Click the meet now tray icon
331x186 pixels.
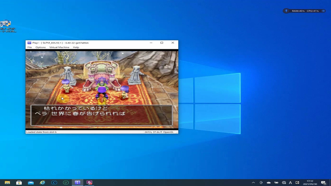261,183
